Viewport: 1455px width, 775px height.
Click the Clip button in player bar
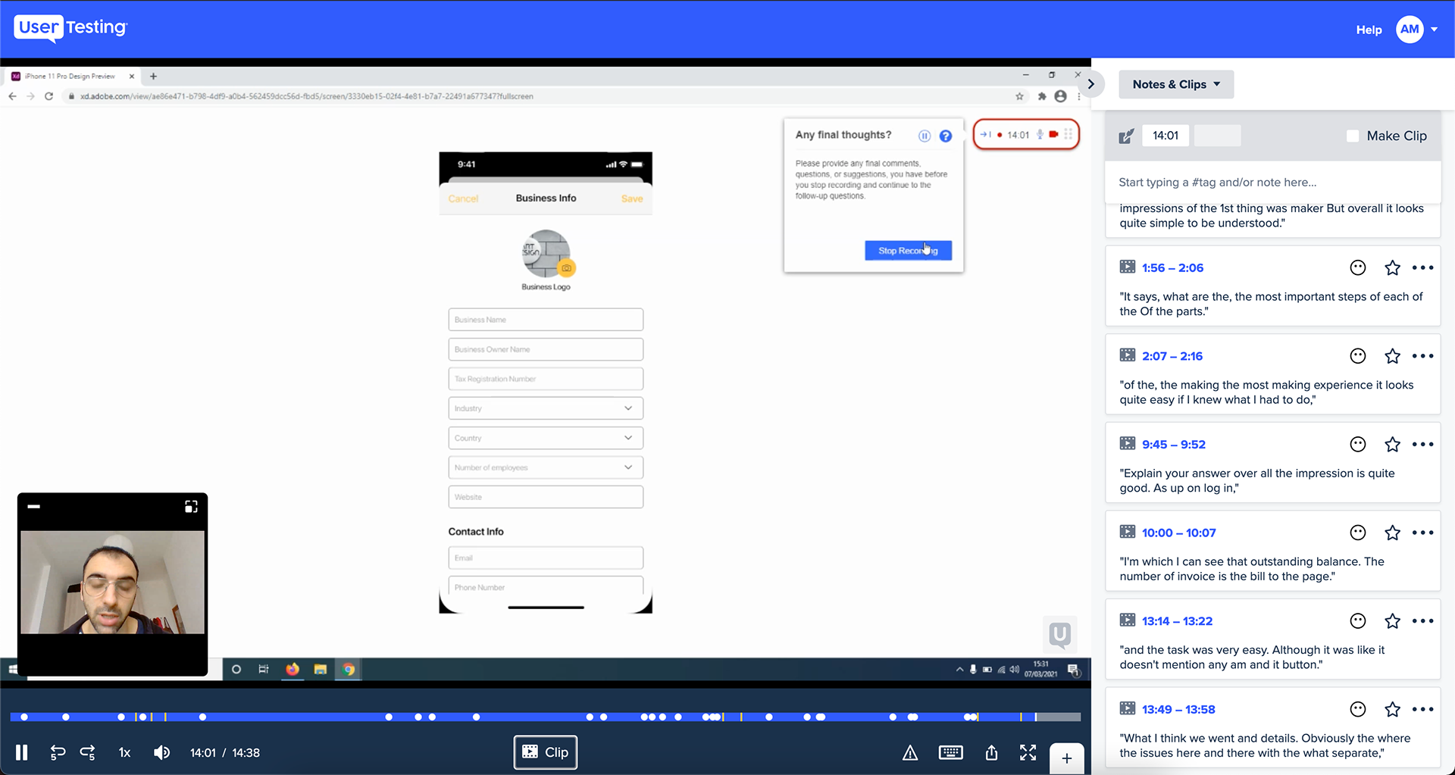click(x=546, y=752)
